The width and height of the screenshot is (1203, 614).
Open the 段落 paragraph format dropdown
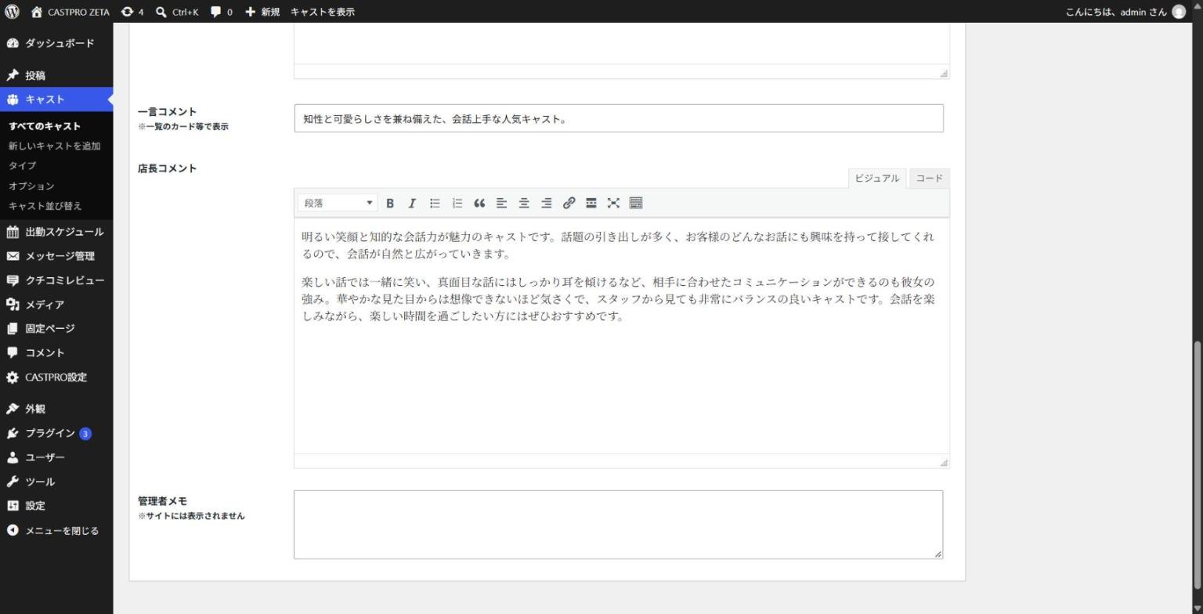tap(338, 203)
